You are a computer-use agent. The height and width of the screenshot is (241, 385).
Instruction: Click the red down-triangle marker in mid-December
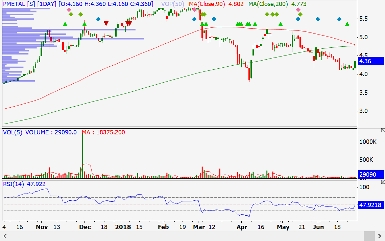(106, 23)
